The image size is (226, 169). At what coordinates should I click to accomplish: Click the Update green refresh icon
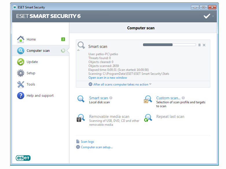(21, 62)
